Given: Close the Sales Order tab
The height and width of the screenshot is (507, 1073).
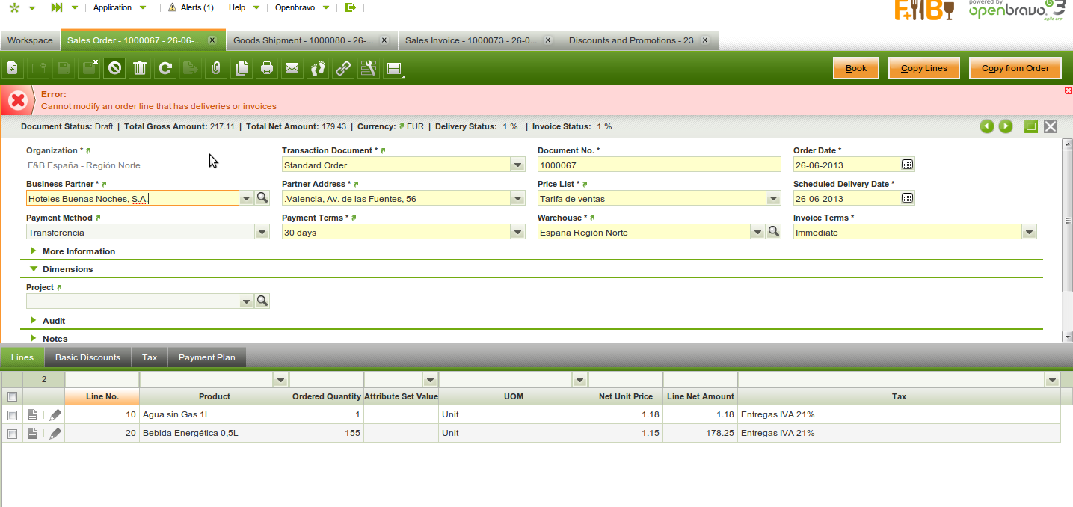Looking at the screenshot, I should coord(212,40).
